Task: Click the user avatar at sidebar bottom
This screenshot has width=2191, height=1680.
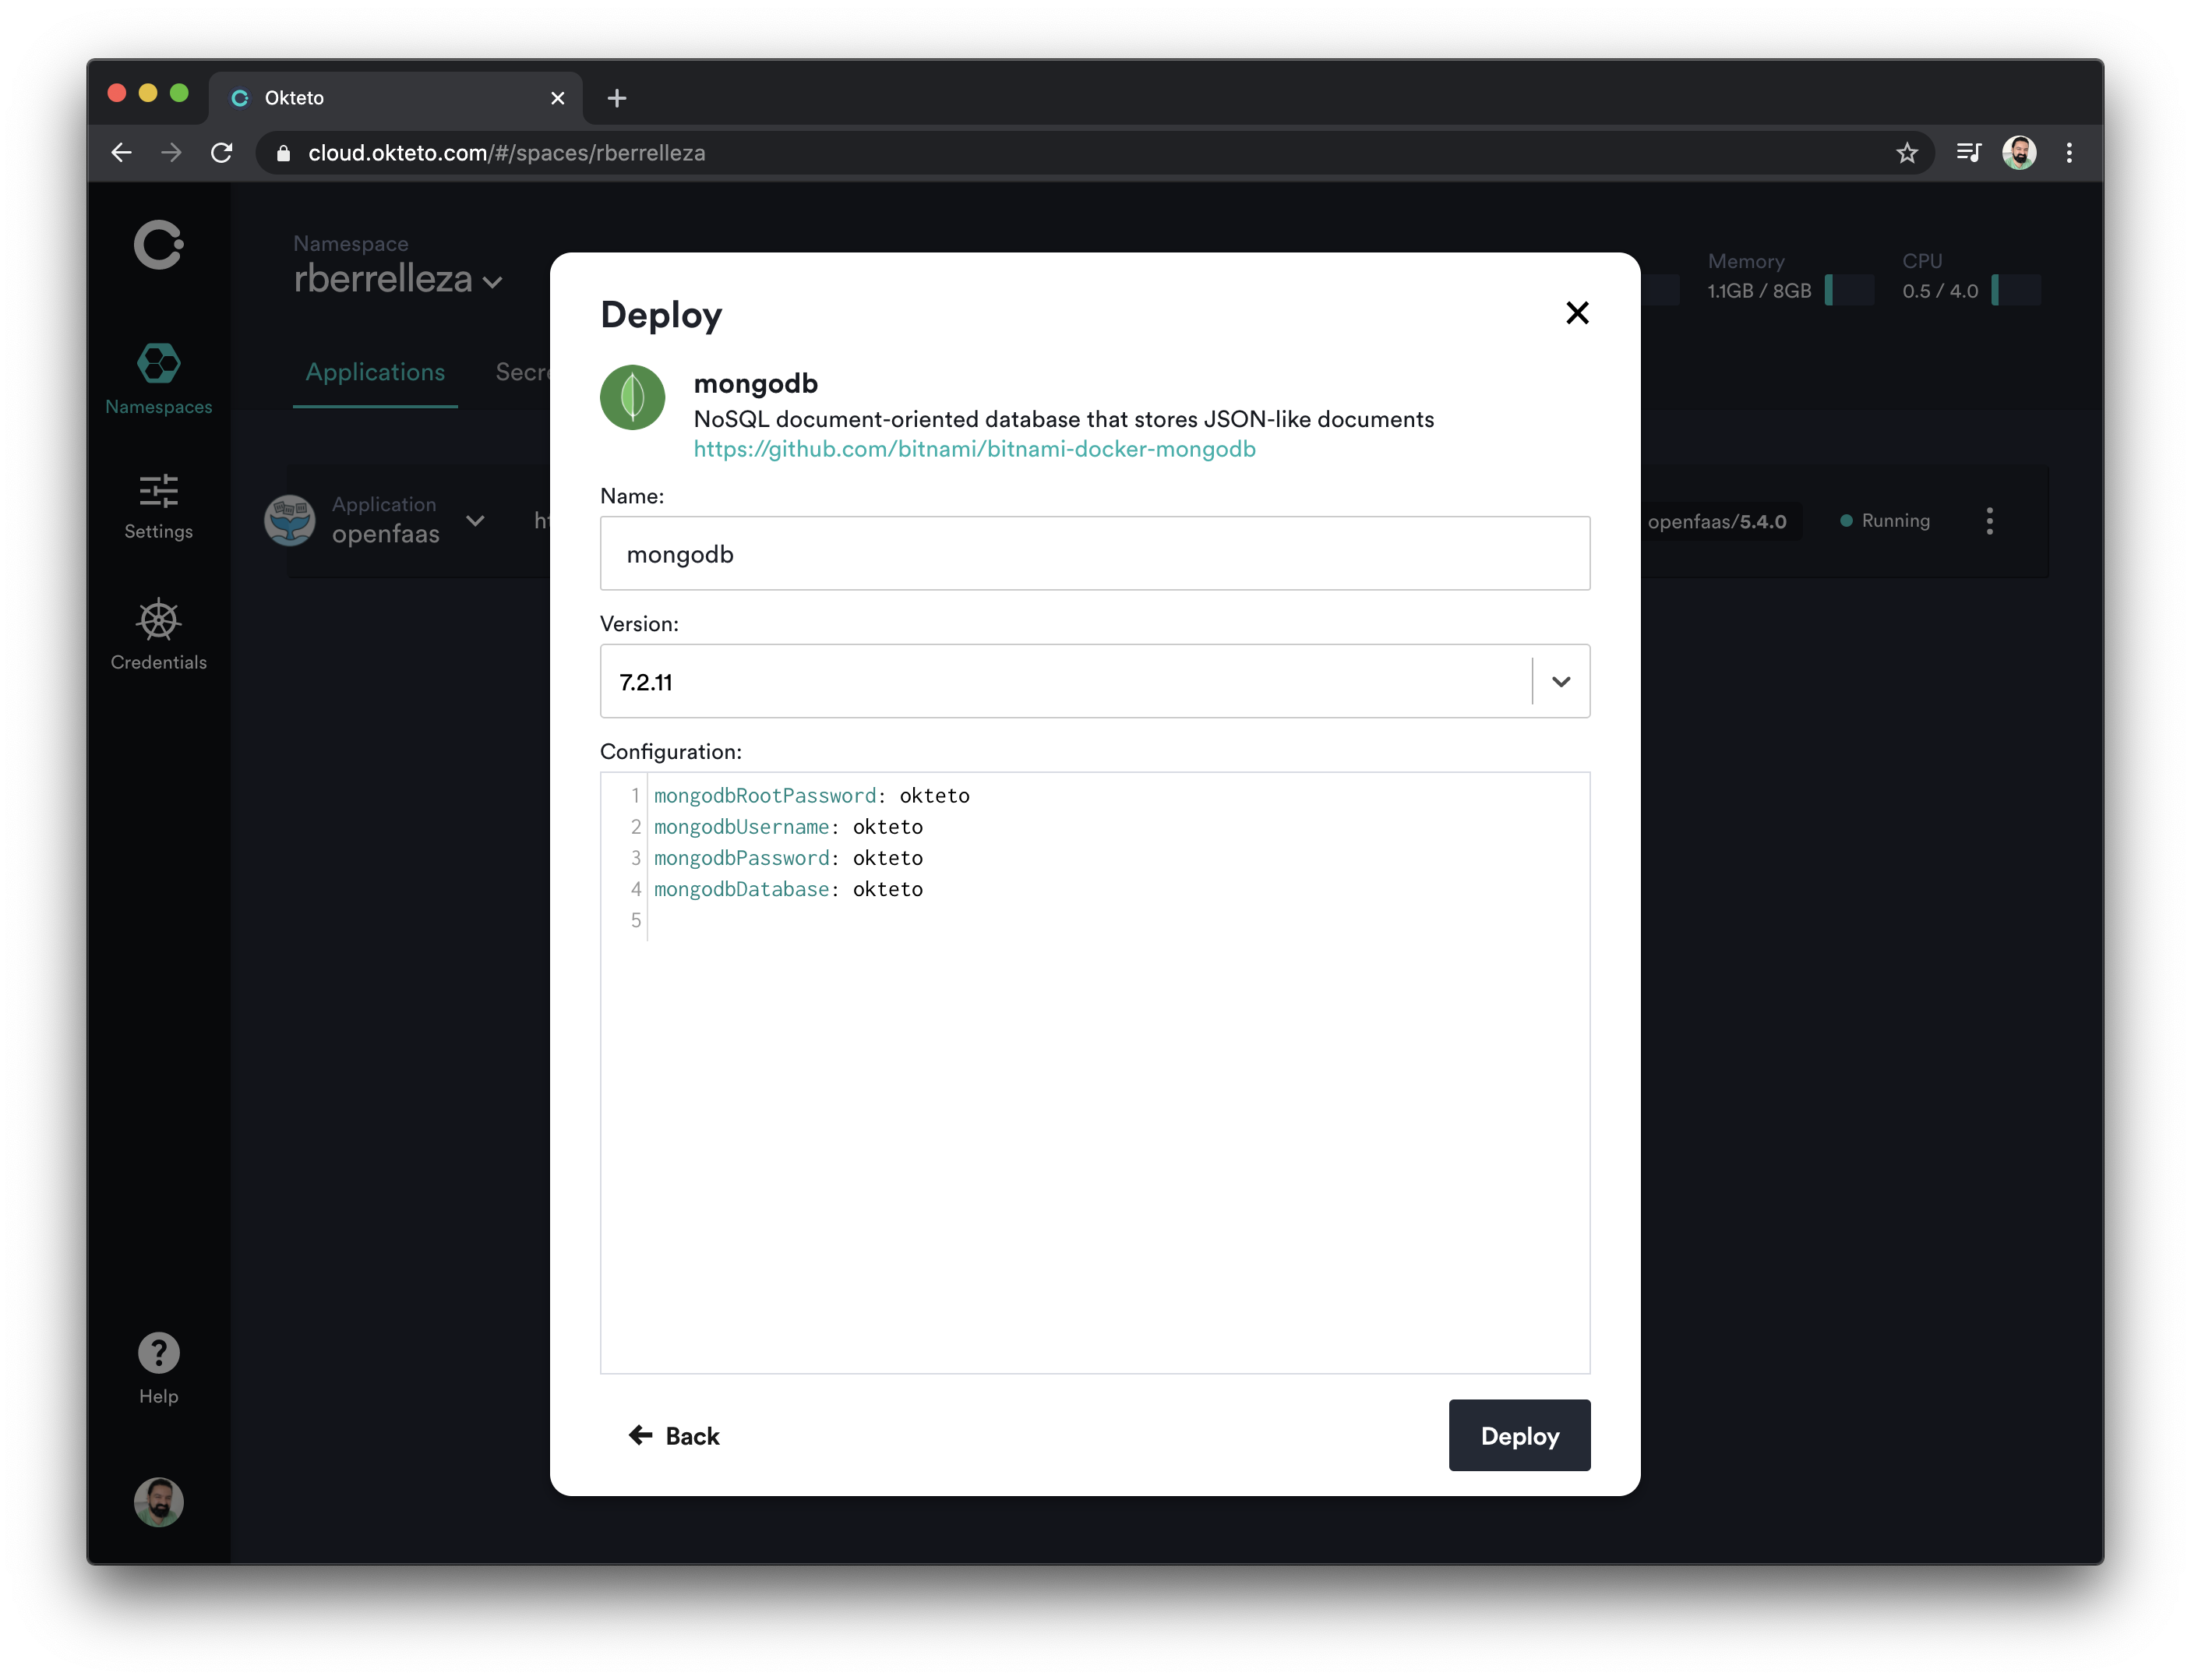Action: [x=159, y=1501]
